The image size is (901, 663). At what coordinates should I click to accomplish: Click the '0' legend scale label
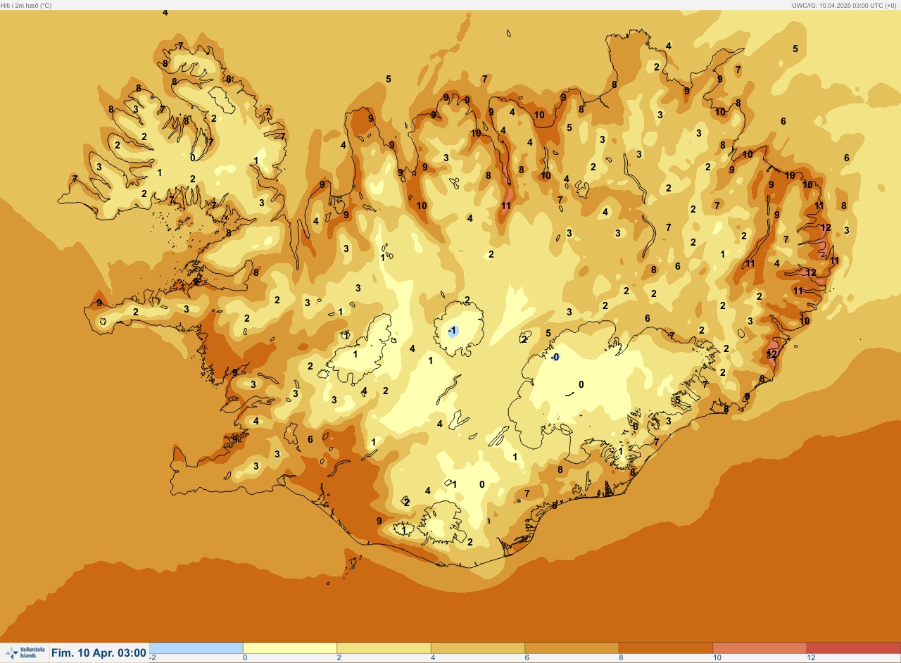click(245, 657)
